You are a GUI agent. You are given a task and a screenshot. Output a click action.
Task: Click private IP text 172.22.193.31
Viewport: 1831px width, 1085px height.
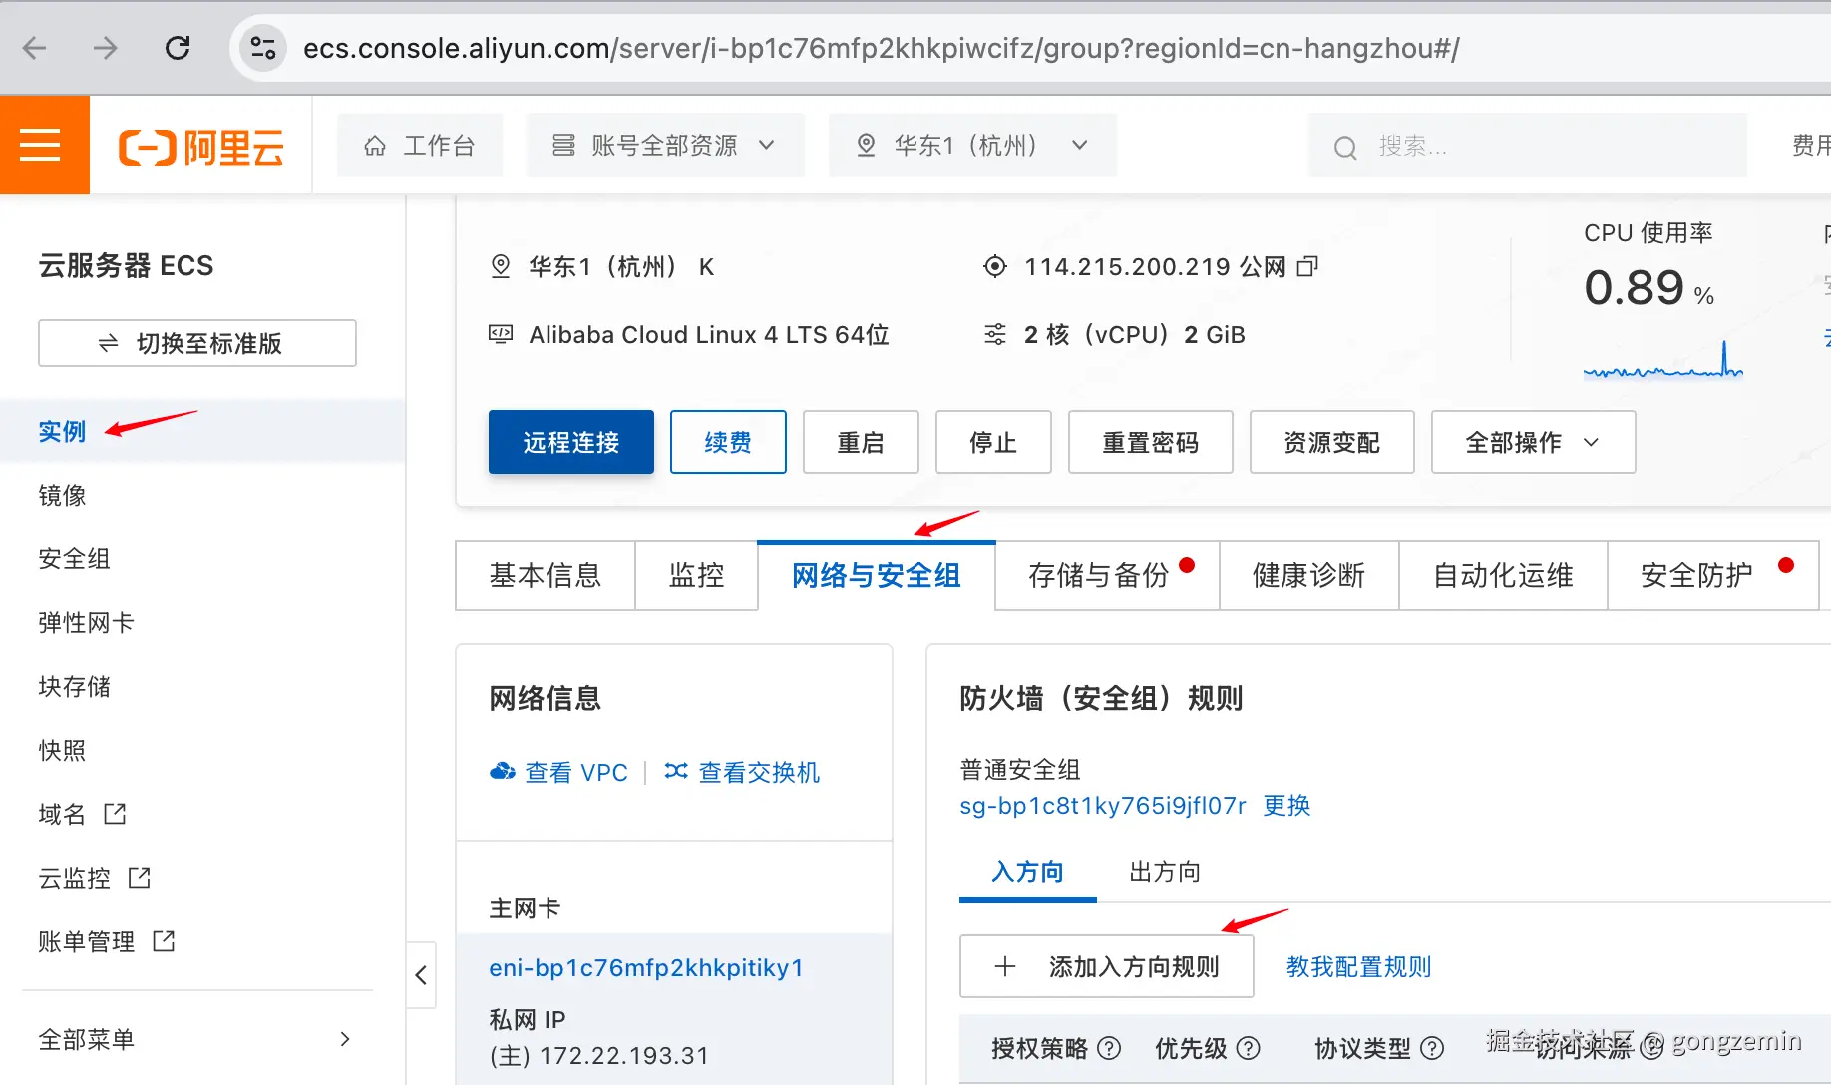623,1055
